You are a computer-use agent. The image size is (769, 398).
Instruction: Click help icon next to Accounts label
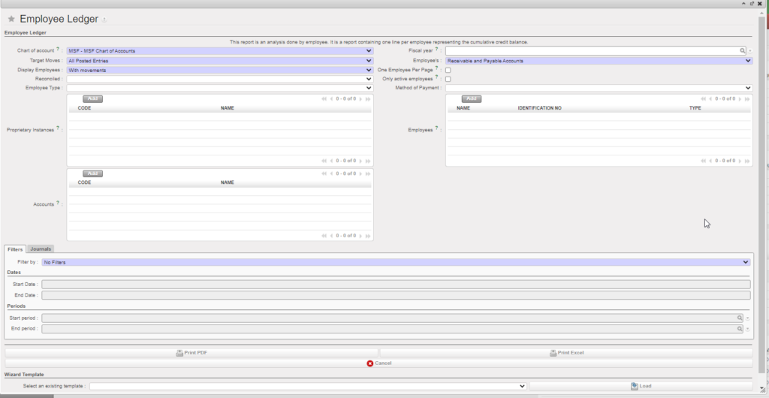(x=58, y=203)
